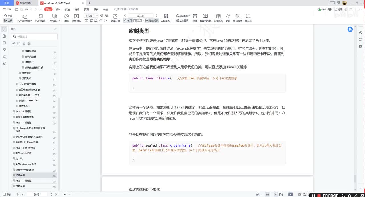The width and height of the screenshot is (365, 197).
Task: Click the 分享 share button
Action: point(338,9)
